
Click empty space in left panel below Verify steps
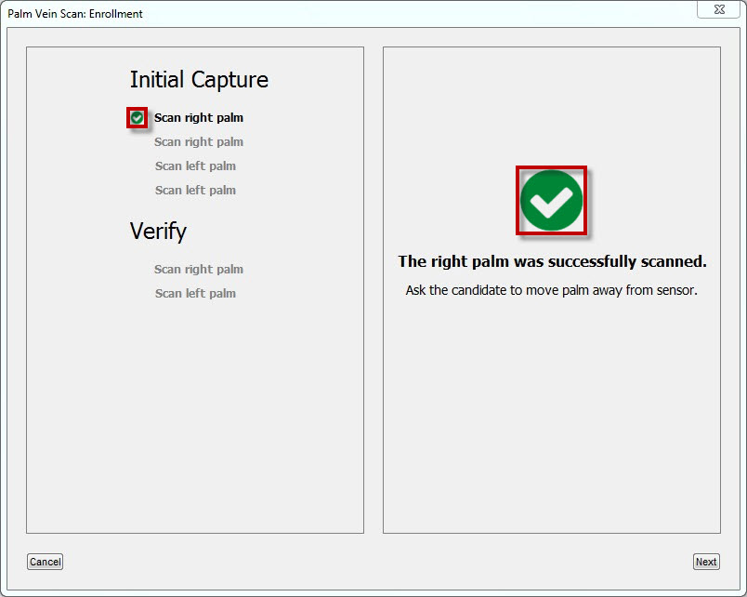195,418
